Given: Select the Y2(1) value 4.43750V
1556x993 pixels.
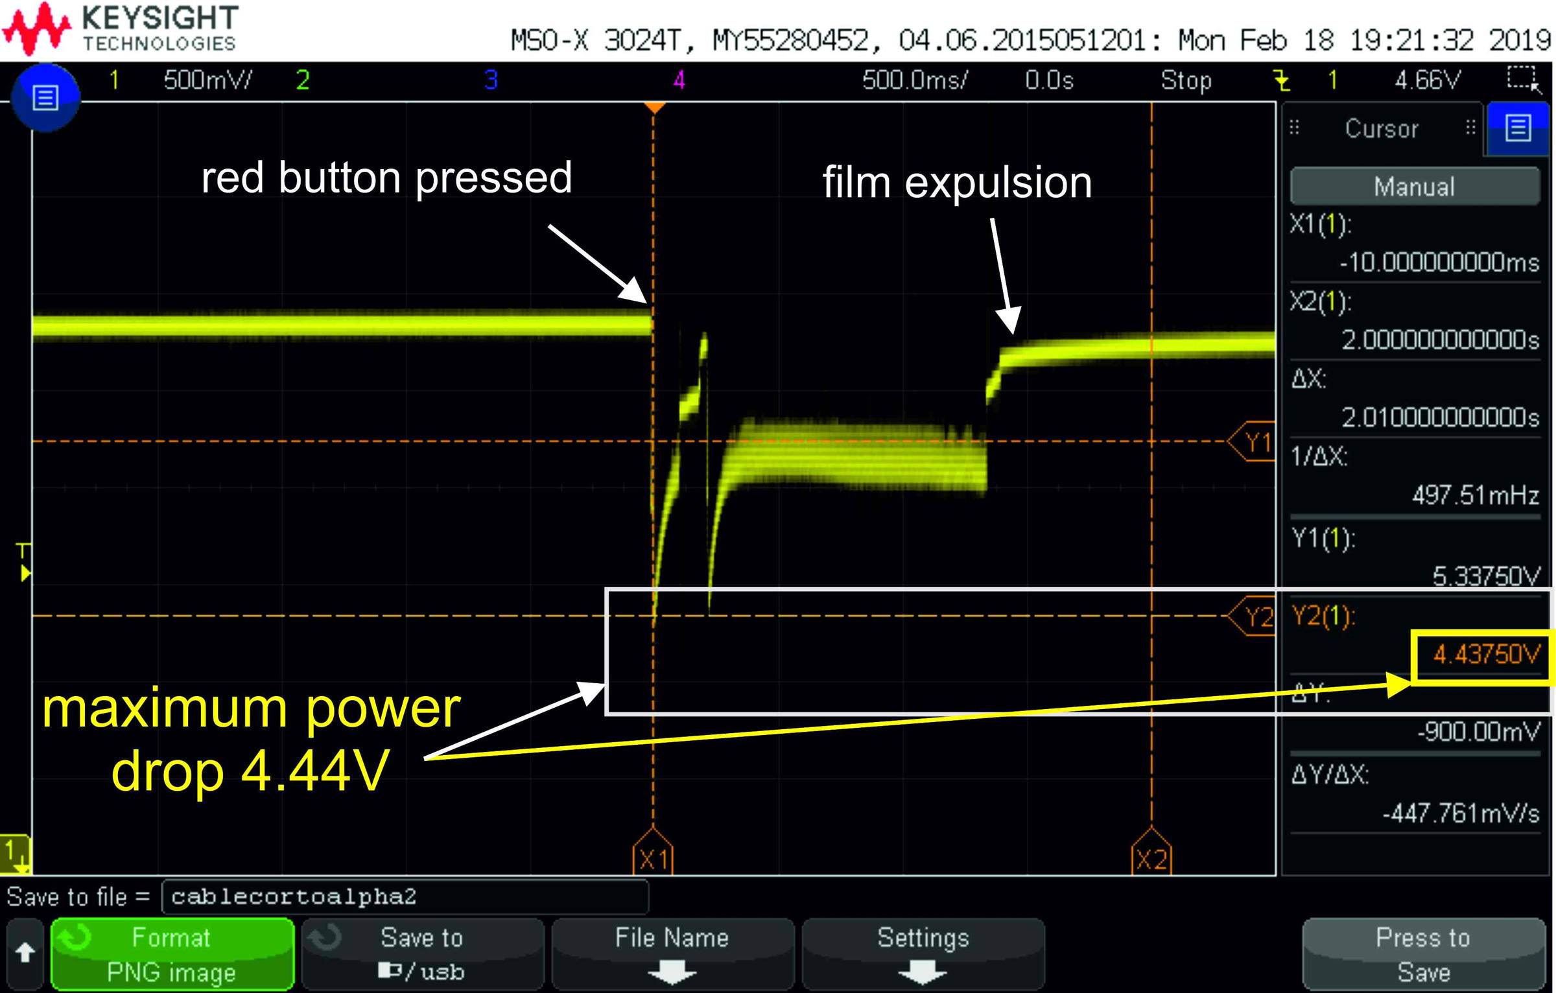Looking at the screenshot, I should click(1485, 655).
